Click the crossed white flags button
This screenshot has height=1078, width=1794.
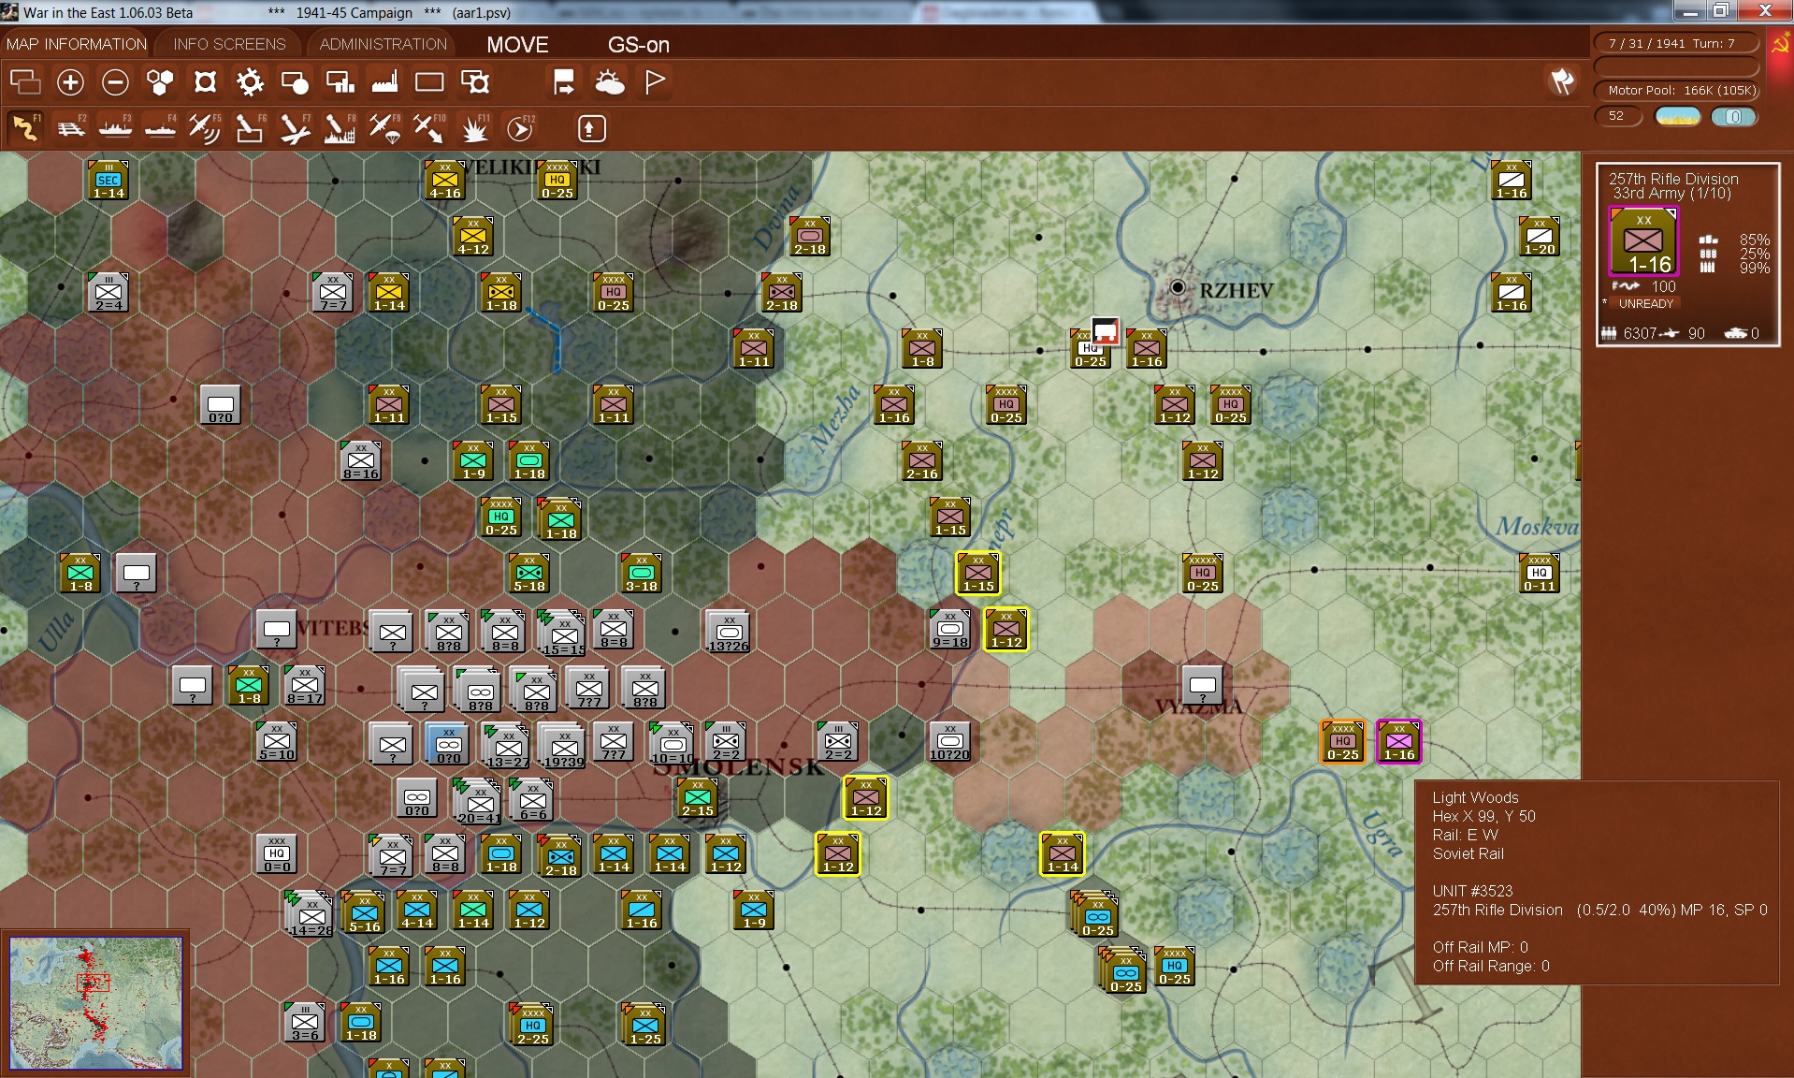(x=1562, y=81)
